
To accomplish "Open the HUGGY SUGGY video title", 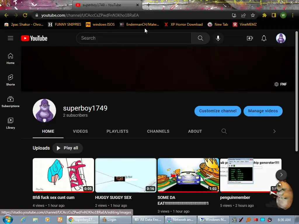I will [113, 197].
